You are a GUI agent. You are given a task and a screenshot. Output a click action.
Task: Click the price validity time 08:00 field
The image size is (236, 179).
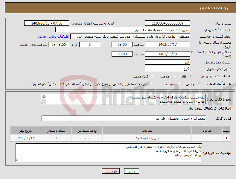[122, 54]
